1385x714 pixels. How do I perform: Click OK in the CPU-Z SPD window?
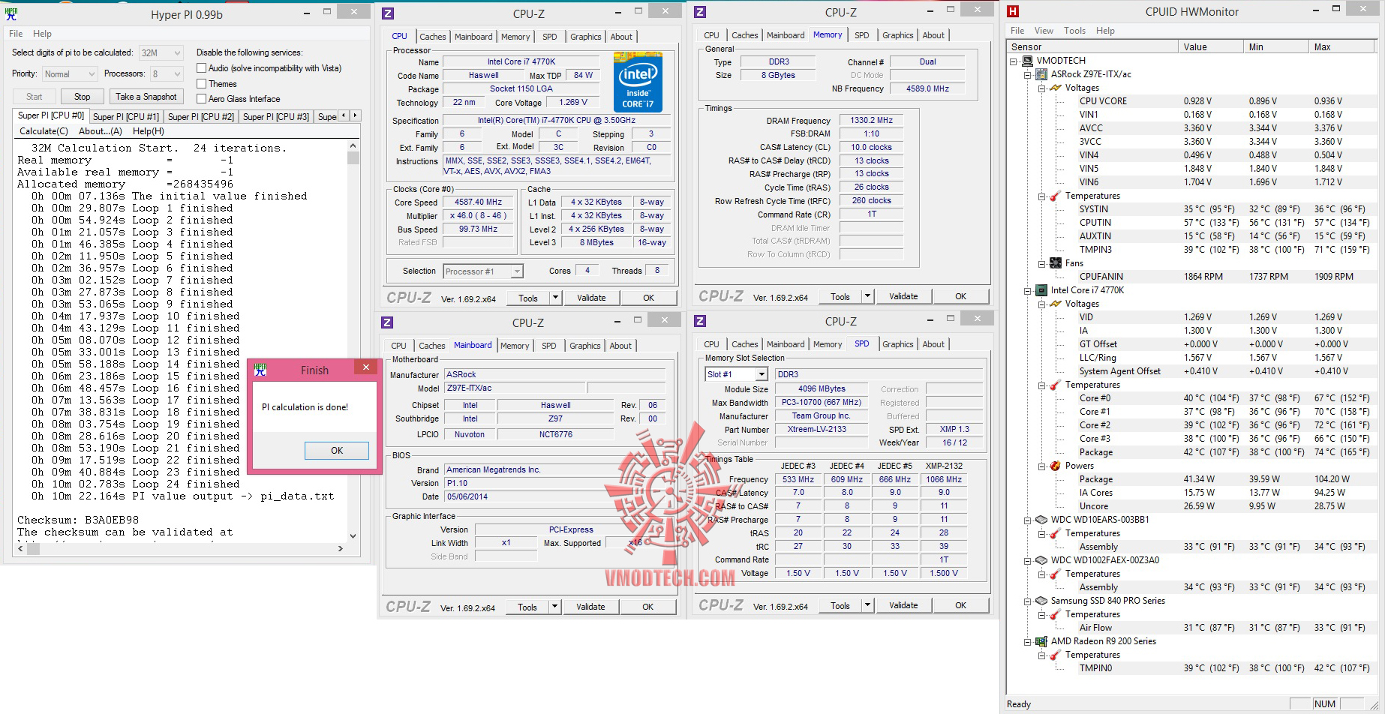(x=960, y=605)
